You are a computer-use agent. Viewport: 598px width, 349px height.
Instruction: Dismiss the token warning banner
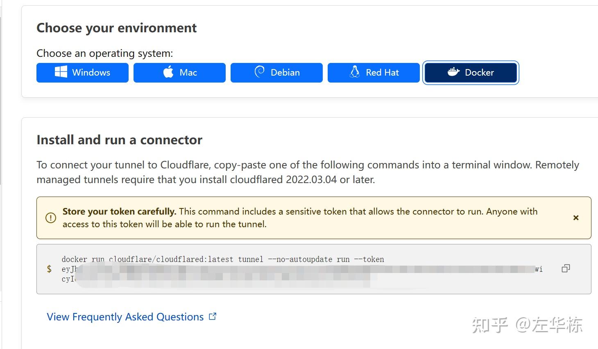point(576,218)
